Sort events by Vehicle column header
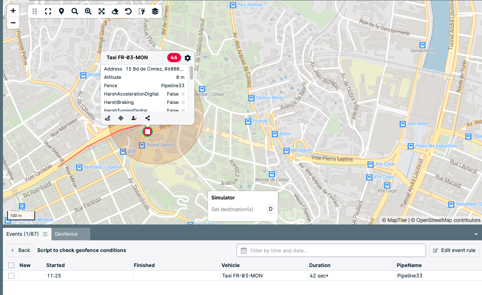482x295 pixels. tap(230, 265)
